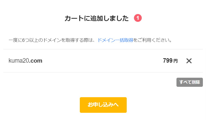This screenshot has width=206, height=125.
Task: Click the bold .com extension text
Action: pos(36,61)
